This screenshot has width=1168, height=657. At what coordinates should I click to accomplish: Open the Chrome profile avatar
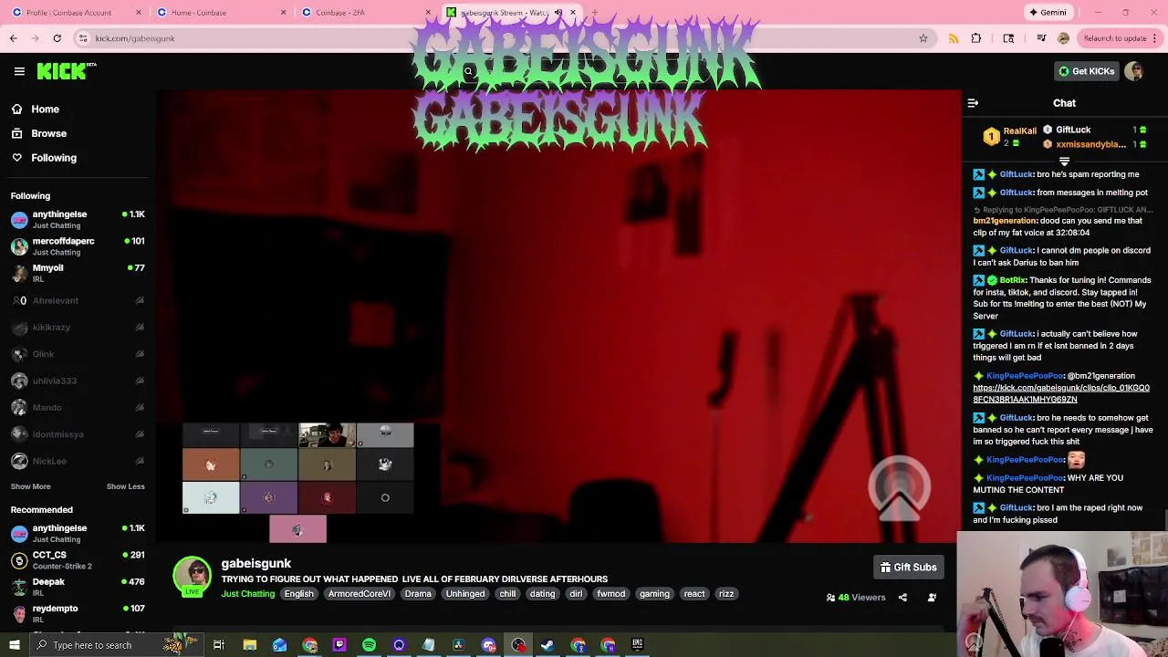pos(1063,38)
